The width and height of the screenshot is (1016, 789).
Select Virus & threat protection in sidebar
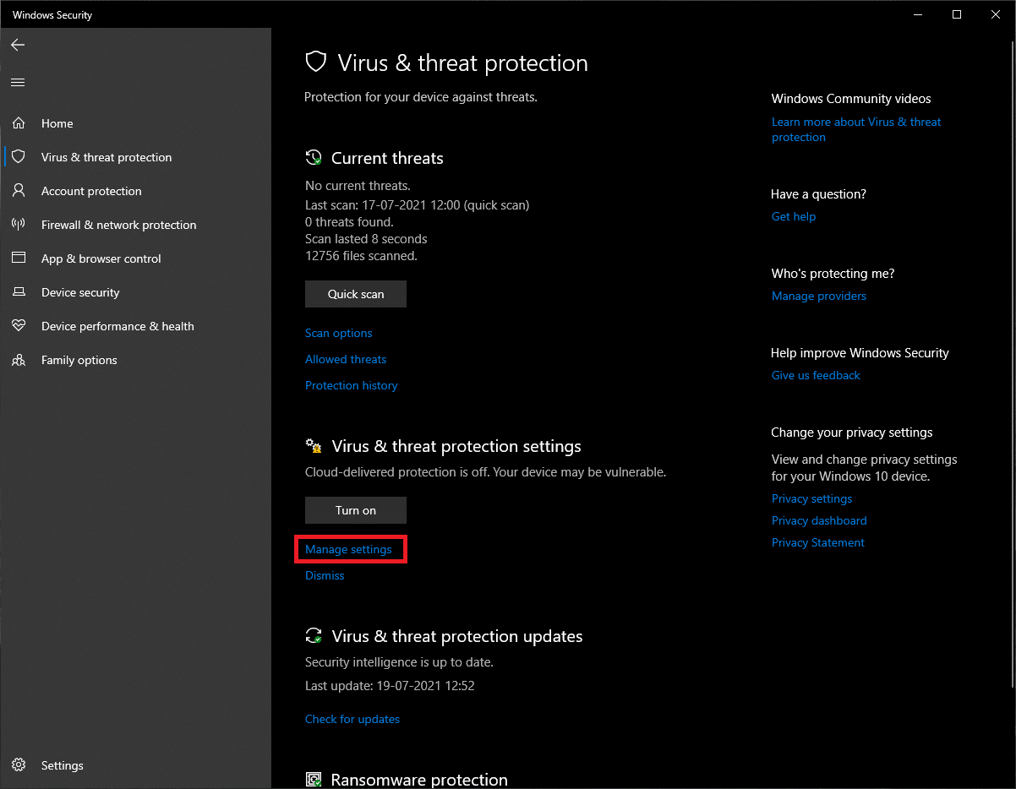coord(107,157)
